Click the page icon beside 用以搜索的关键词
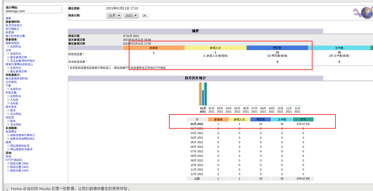373x191 pixels. [9, 149]
